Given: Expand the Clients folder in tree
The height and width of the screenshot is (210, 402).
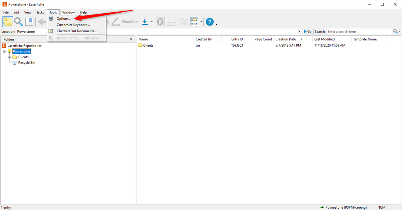Looking at the screenshot, I should point(10,57).
